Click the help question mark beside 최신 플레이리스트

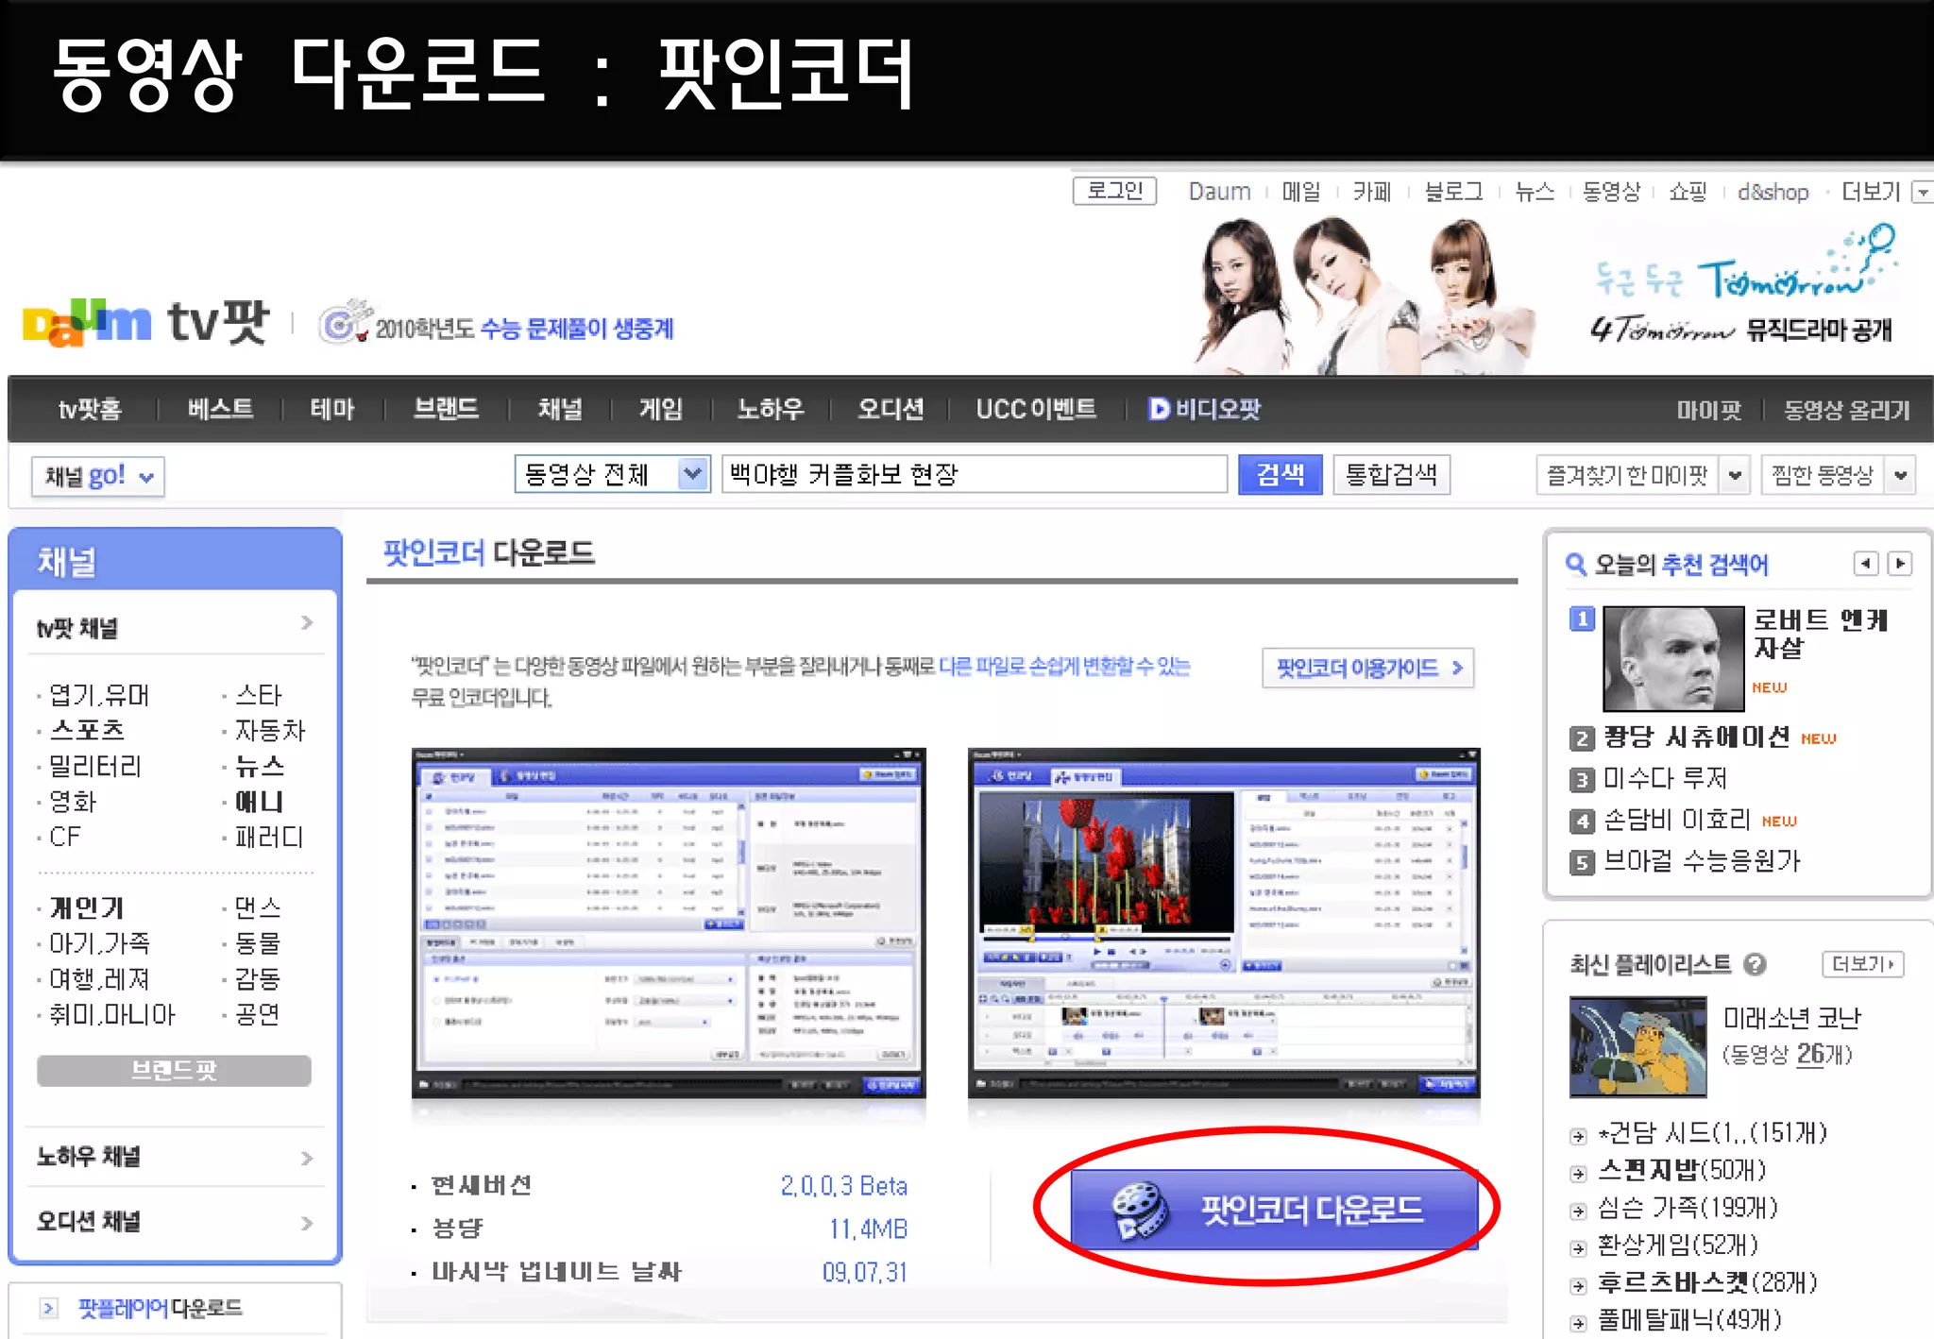[1755, 964]
